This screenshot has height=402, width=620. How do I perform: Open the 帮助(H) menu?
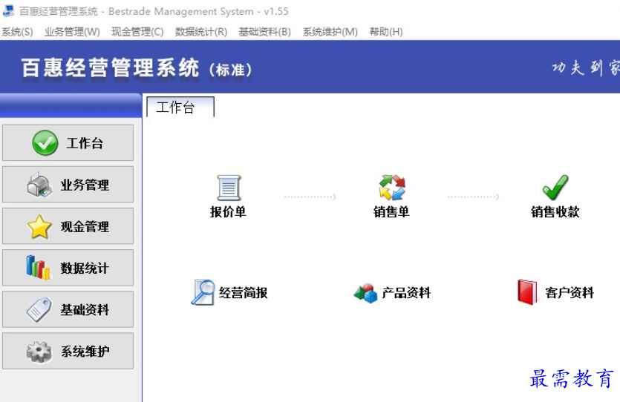click(386, 32)
